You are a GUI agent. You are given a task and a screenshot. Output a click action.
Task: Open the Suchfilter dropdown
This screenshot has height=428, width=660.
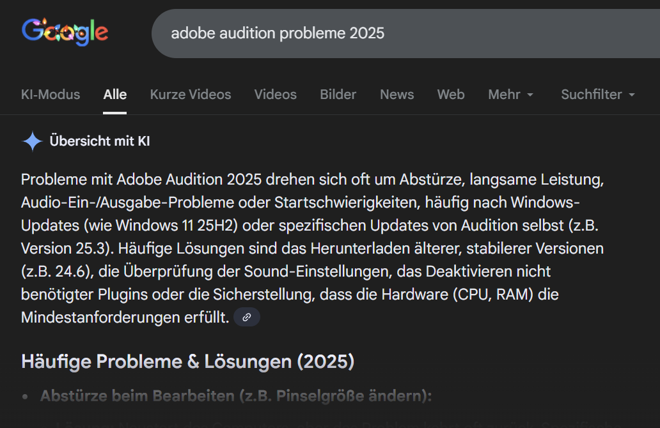[x=591, y=95]
